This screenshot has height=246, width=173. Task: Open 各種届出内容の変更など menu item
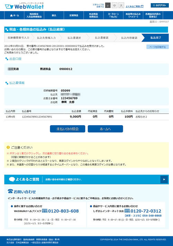153,15
